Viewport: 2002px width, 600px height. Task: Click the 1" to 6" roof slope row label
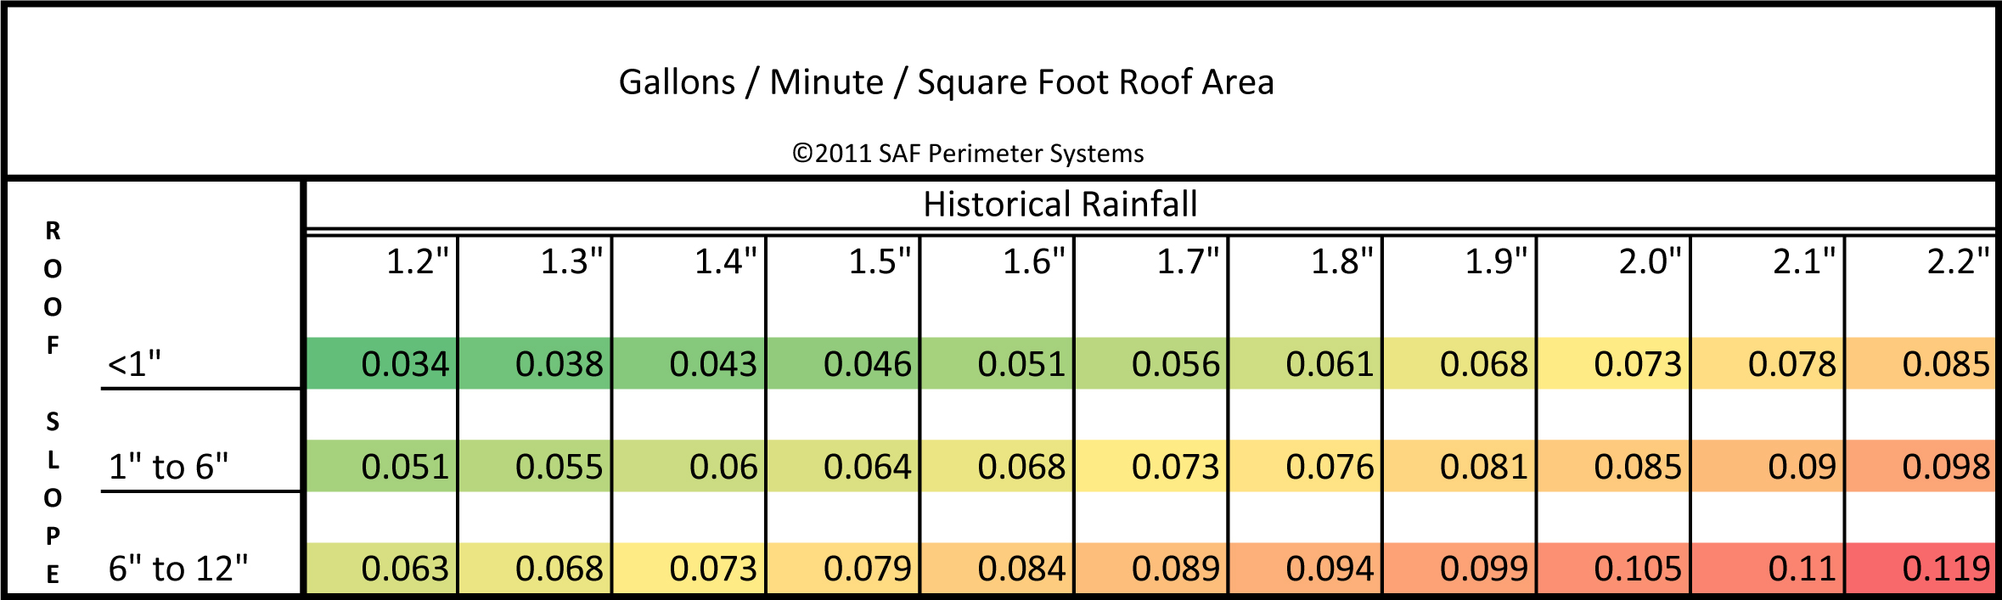click(168, 467)
